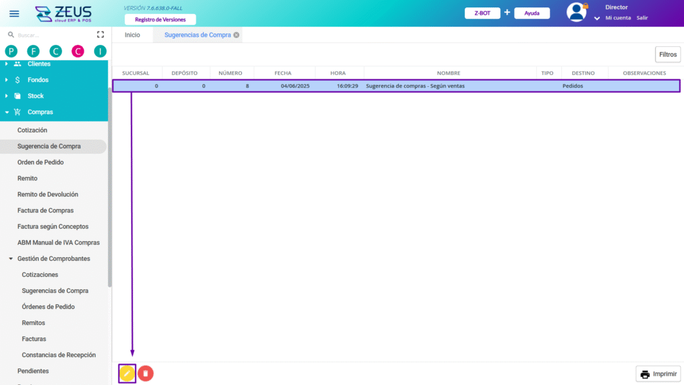Collapse the Compras menu arrow

pyautogui.click(x=7, y=112)
